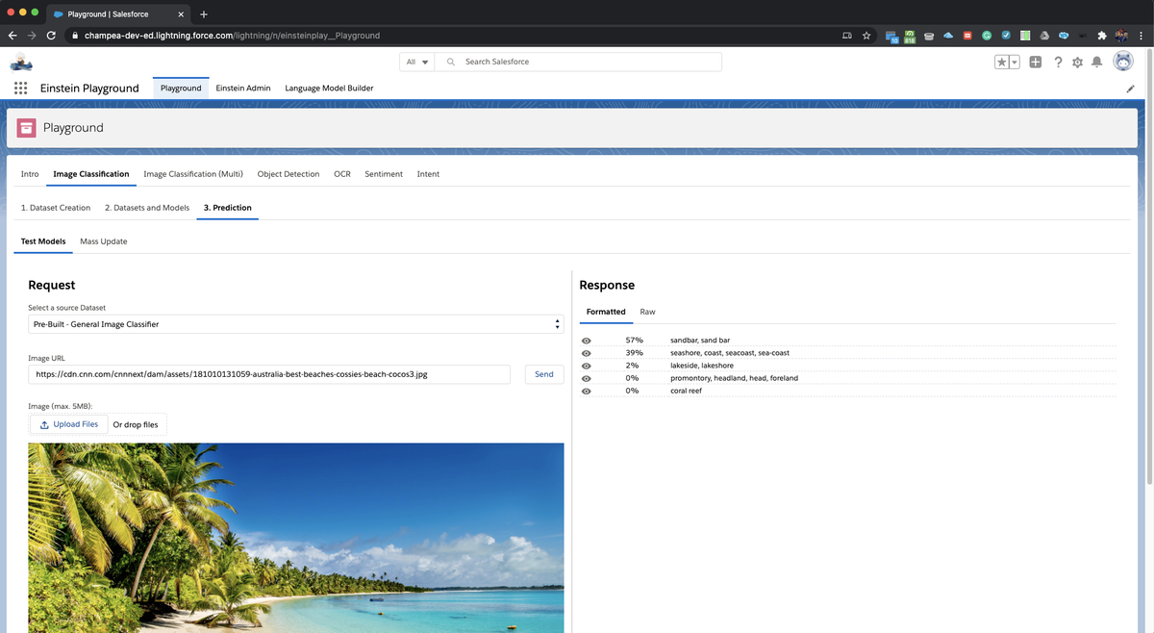Click the search magnifier icon in Salesforce
Image resolution: width=1154 pixels, height=633 pixels.
click(450, 62)
